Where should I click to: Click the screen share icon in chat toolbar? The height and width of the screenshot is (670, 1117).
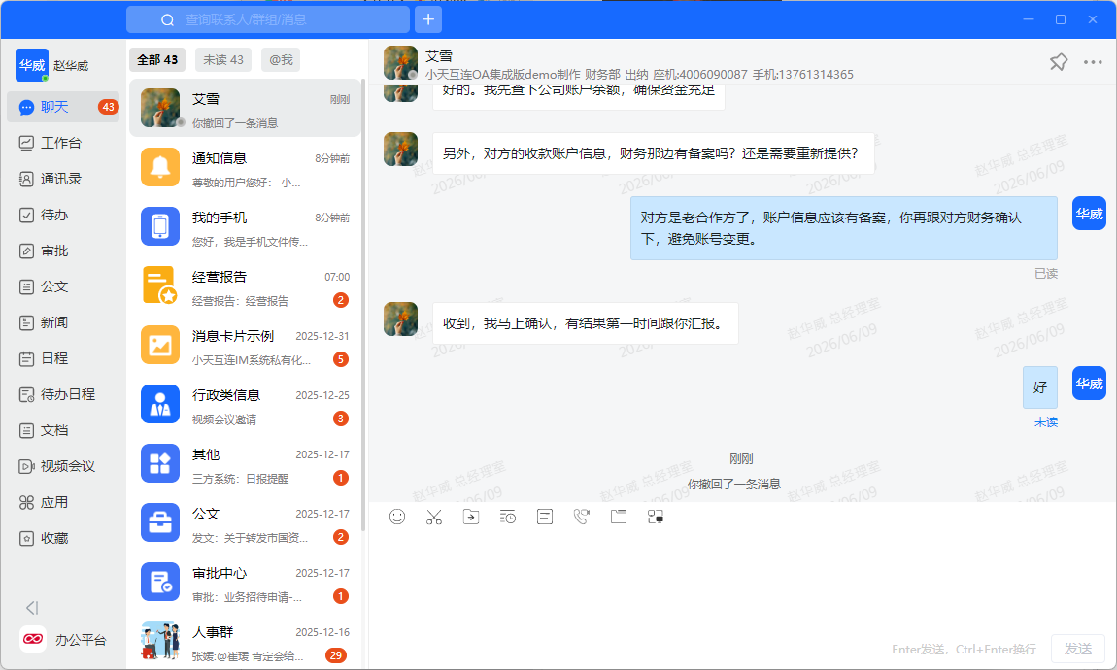656,517
